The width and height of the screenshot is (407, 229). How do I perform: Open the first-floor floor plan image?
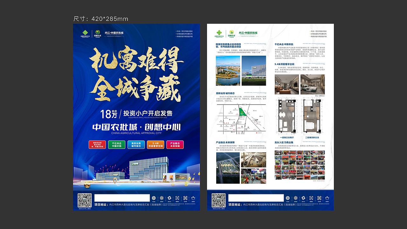point(287,116)
